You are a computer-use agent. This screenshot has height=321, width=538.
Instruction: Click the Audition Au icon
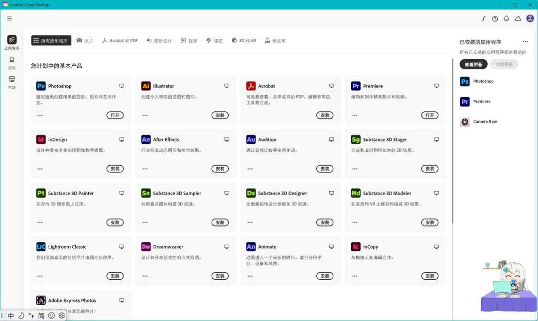click(251, 139)
